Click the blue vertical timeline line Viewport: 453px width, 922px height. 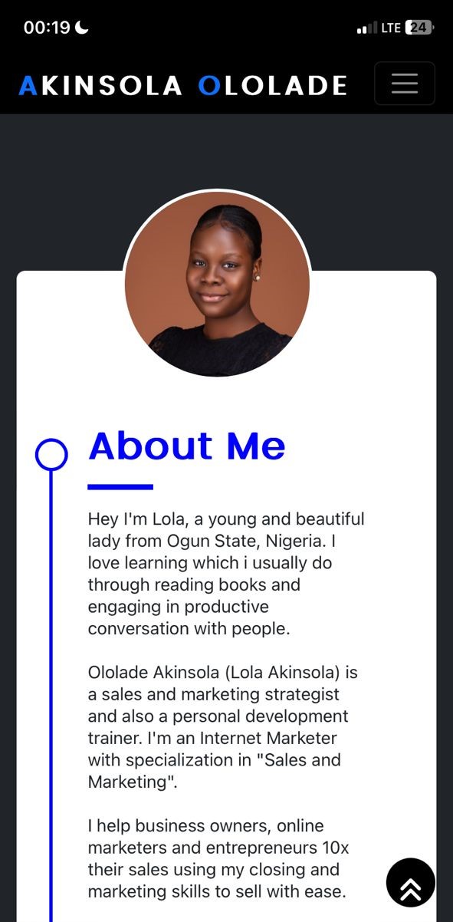(51, 690)
